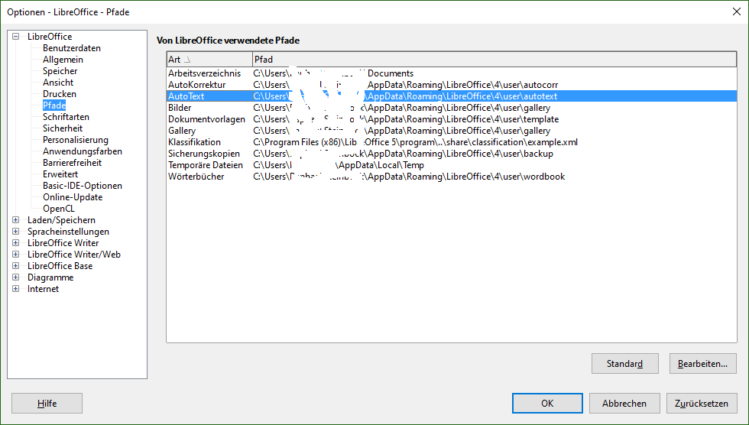The width and height of the screenshot is (749, 425).
Task: Select the LibreOffice Writer tree label
Action: point(63,242)
